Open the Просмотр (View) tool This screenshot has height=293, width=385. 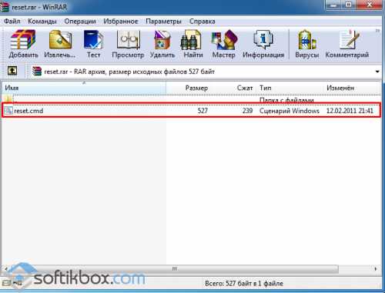click(128, 44)
